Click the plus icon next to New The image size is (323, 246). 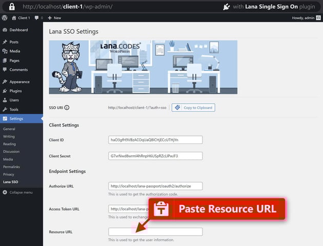click(50, 18)
